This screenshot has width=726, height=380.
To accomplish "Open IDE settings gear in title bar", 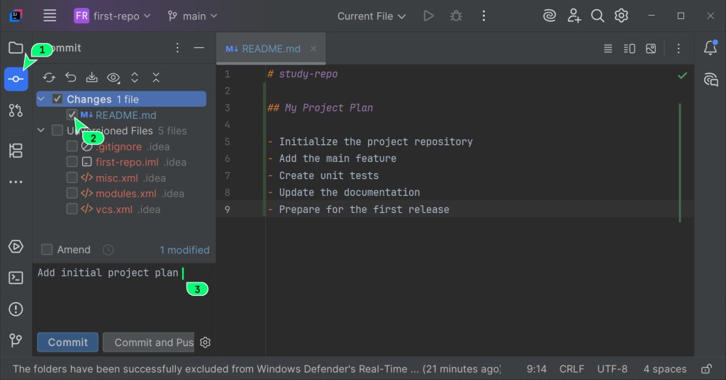I will click(x=621, y=16).
